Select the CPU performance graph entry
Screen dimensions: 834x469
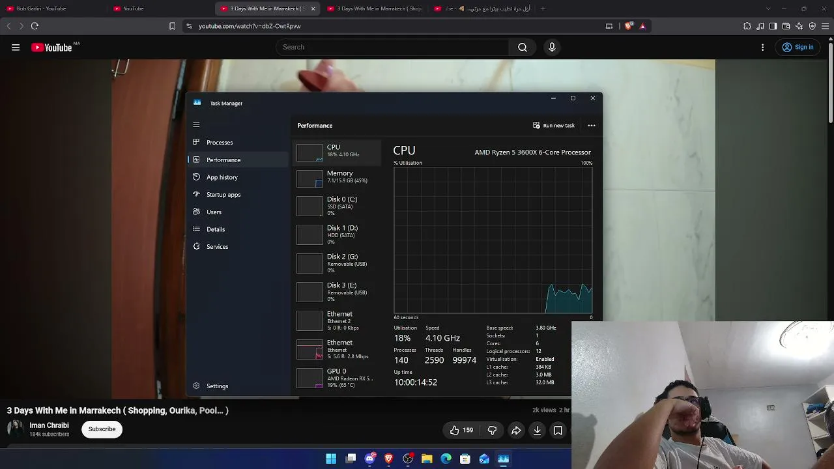coord(338,152)
